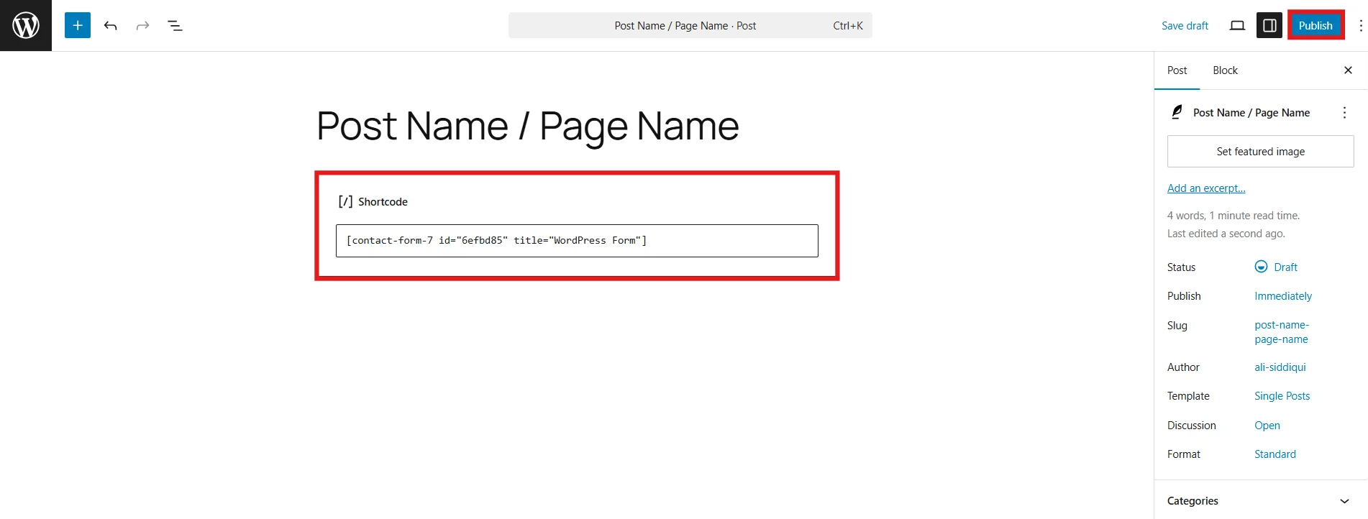The image size is (1368, 519).
Task: Click the Draft status circle icon
Action: point(1261,267)
